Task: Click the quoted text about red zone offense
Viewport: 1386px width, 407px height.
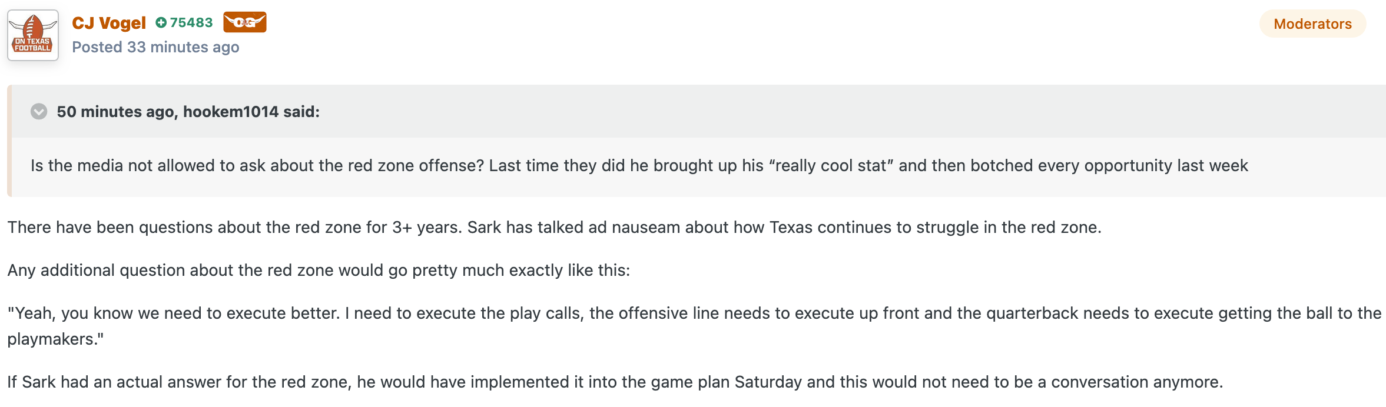Action: 639,166
